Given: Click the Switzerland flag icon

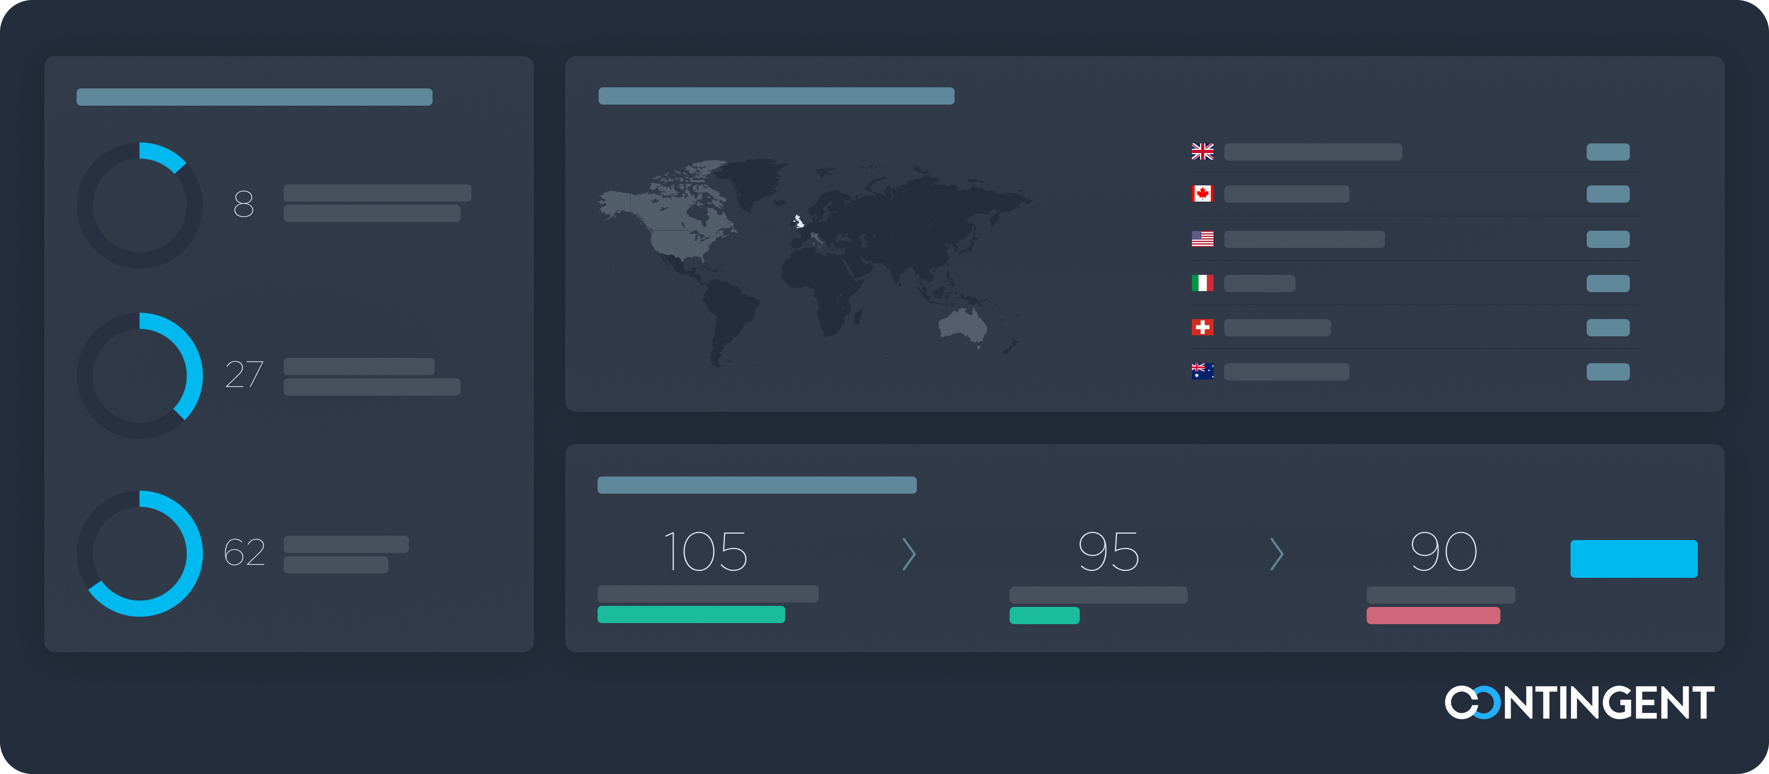Looking at the screenshot, I should [1202, 327].
